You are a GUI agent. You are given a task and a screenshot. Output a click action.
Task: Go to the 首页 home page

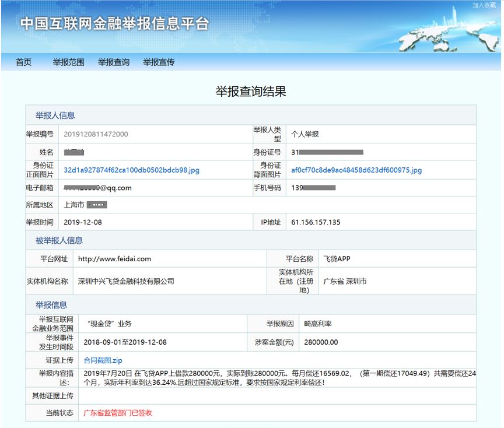pyautogui.click(x=24, y=62)
